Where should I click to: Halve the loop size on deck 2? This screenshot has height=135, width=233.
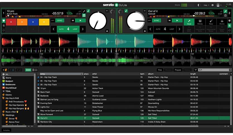(x=151, y=29)
